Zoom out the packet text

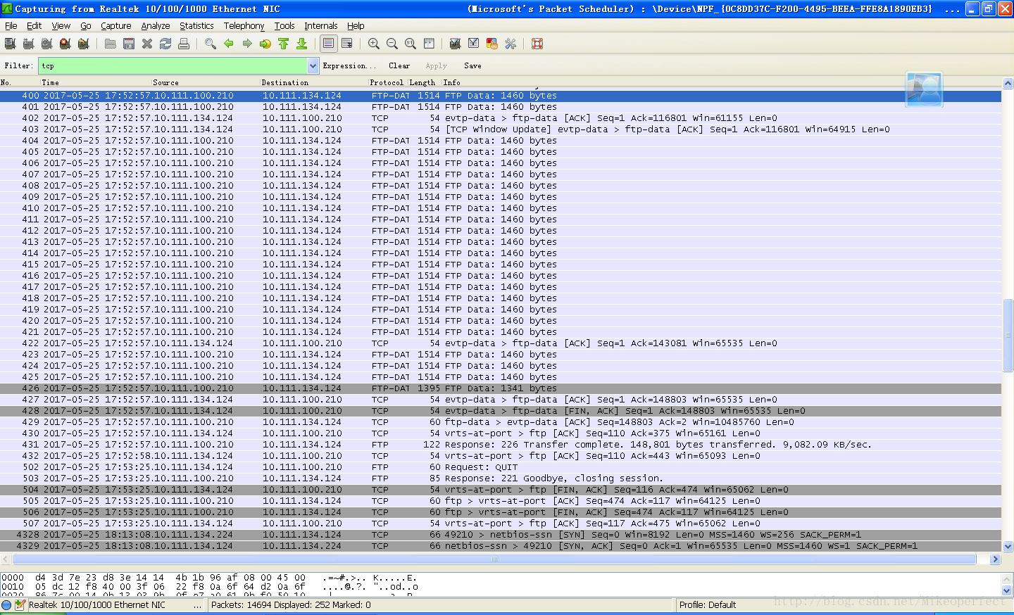pos(392,44)
